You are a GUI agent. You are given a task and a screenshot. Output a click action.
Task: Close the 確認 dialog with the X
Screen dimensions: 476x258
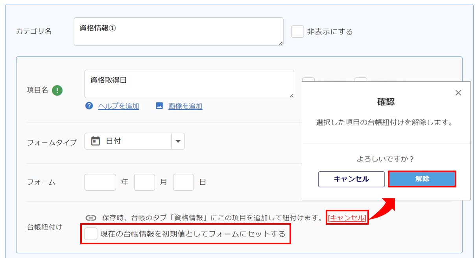coord(458,93)
